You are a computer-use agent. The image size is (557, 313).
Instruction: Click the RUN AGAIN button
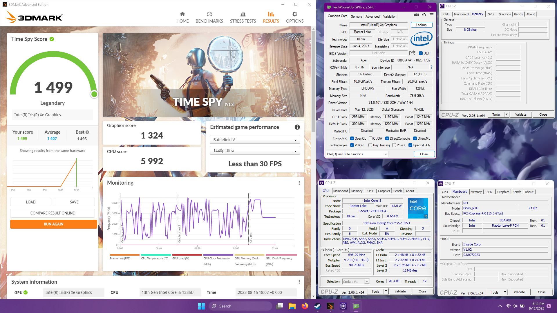pyautogui.click(x=54, y=224)
